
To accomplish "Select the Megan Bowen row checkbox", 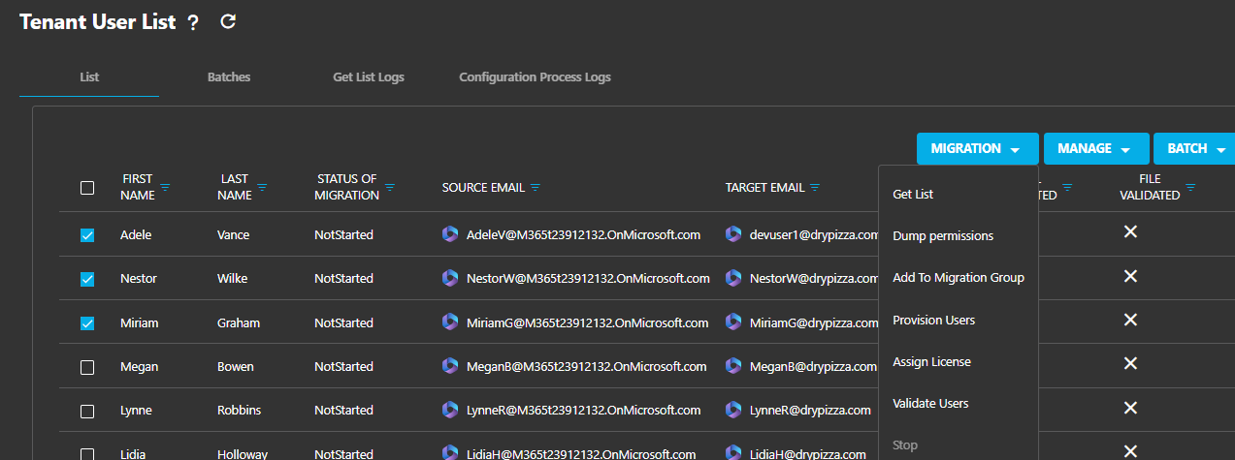I will coord(87,367).
